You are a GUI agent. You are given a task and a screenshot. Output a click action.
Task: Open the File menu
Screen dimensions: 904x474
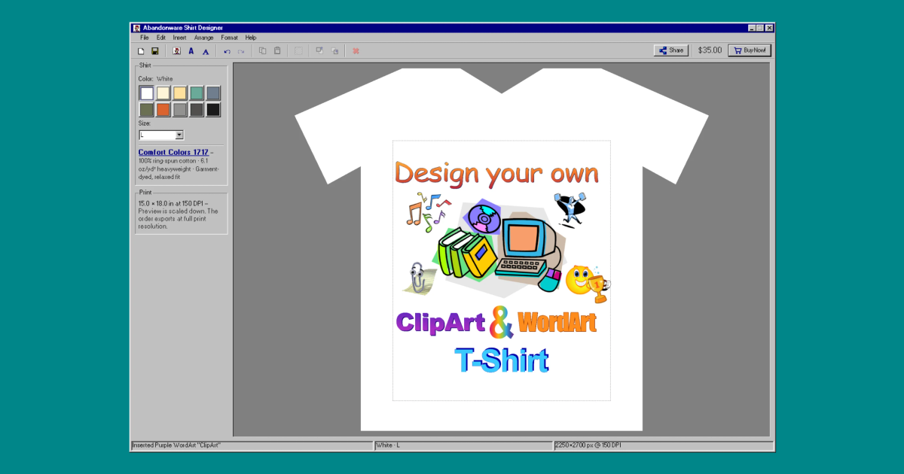coord(144,38)
